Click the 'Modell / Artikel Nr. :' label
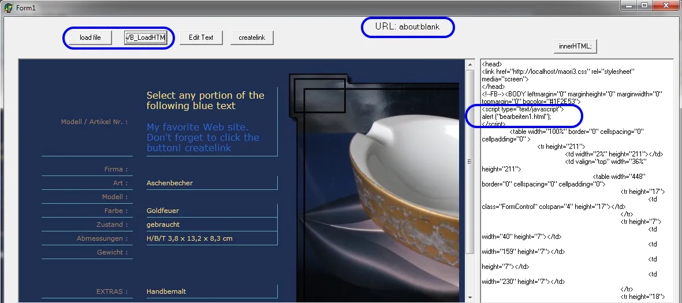682x303 pixels. (94, 122)
